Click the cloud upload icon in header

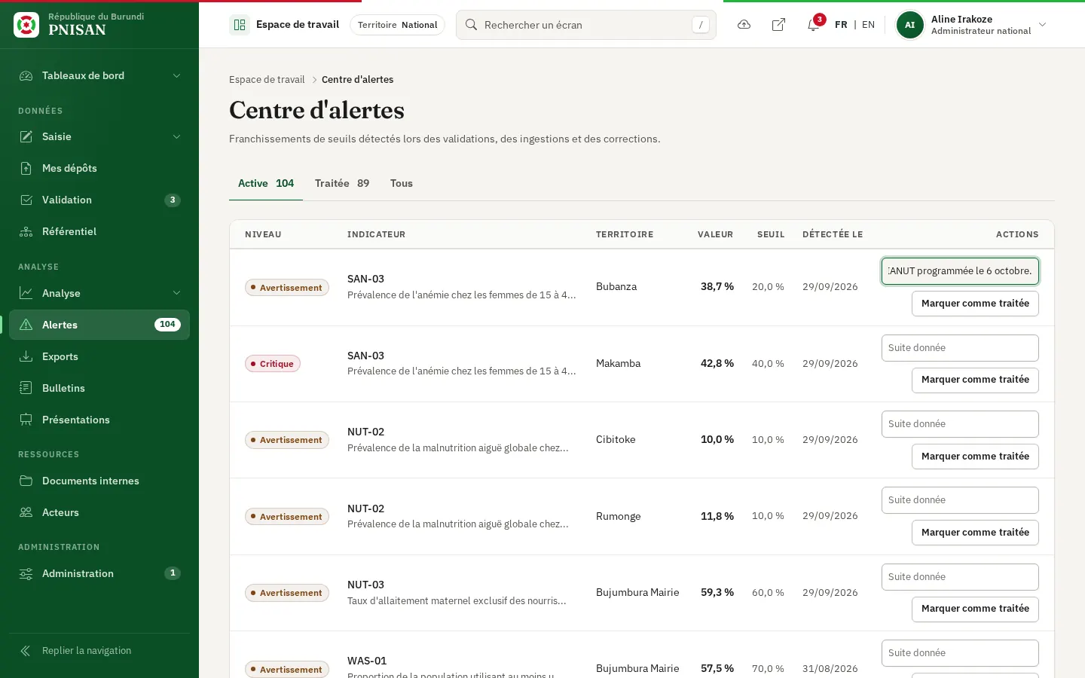pyautogui.click(x=744, y=25)
